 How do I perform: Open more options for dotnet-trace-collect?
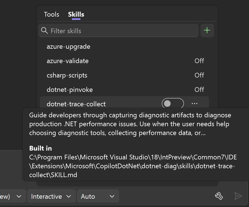tap(195, 103)
